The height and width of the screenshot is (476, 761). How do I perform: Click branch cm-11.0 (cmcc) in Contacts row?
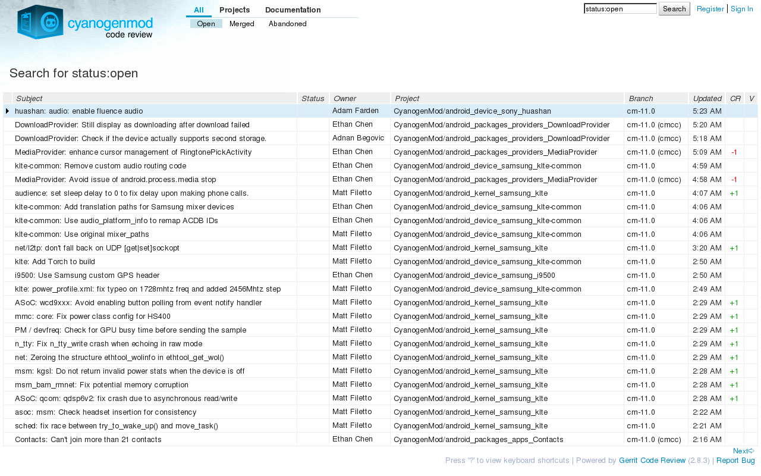(653, 440)
